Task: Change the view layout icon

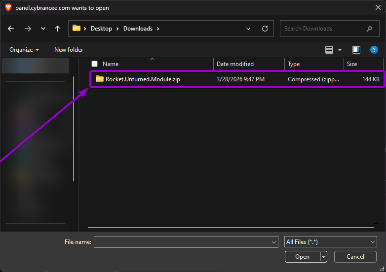Action: pyautogui.click(x=329, y=50)
